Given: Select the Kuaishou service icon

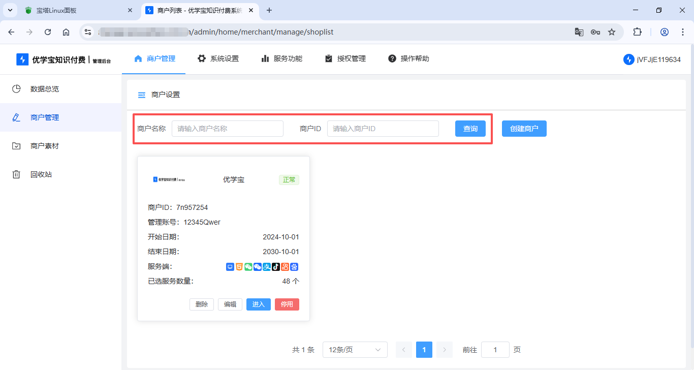Looking at the screenshot, I should coord(285,266).
